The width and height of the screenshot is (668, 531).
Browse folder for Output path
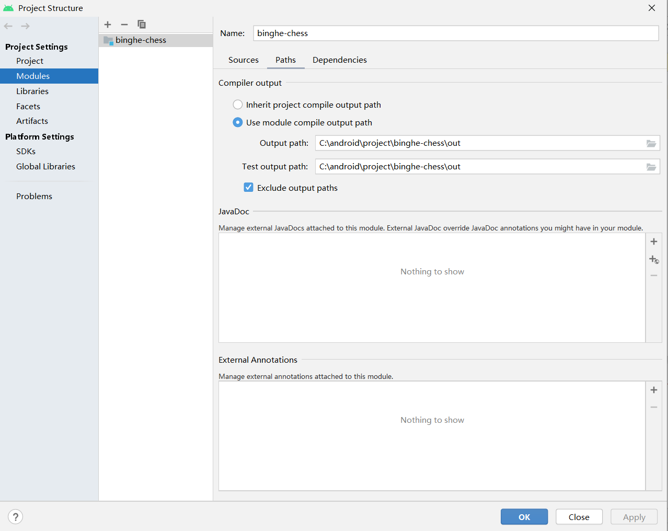pyautogui.click(x=651, y=143)
